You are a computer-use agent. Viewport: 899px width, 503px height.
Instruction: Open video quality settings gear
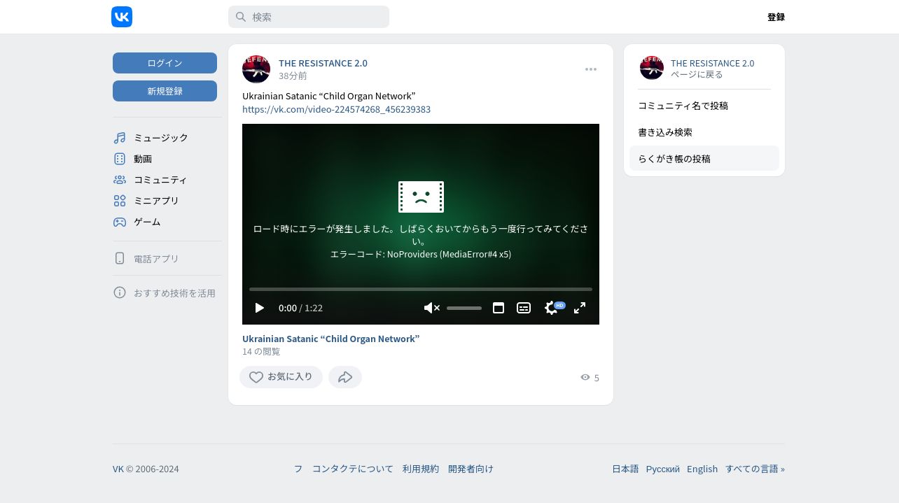click(x=551, y=308)
